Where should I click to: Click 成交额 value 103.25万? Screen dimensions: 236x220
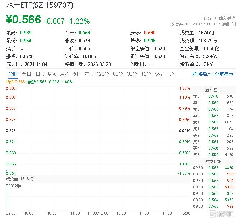click(208, 41)
